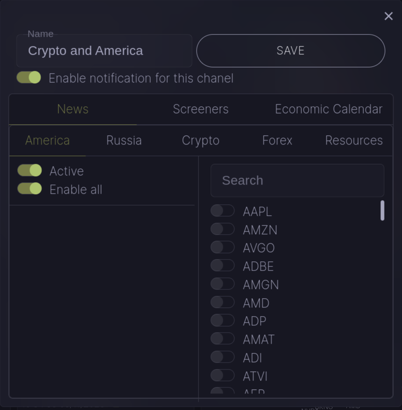
Task: Open the Resources news category
Action: click(354, 140)
